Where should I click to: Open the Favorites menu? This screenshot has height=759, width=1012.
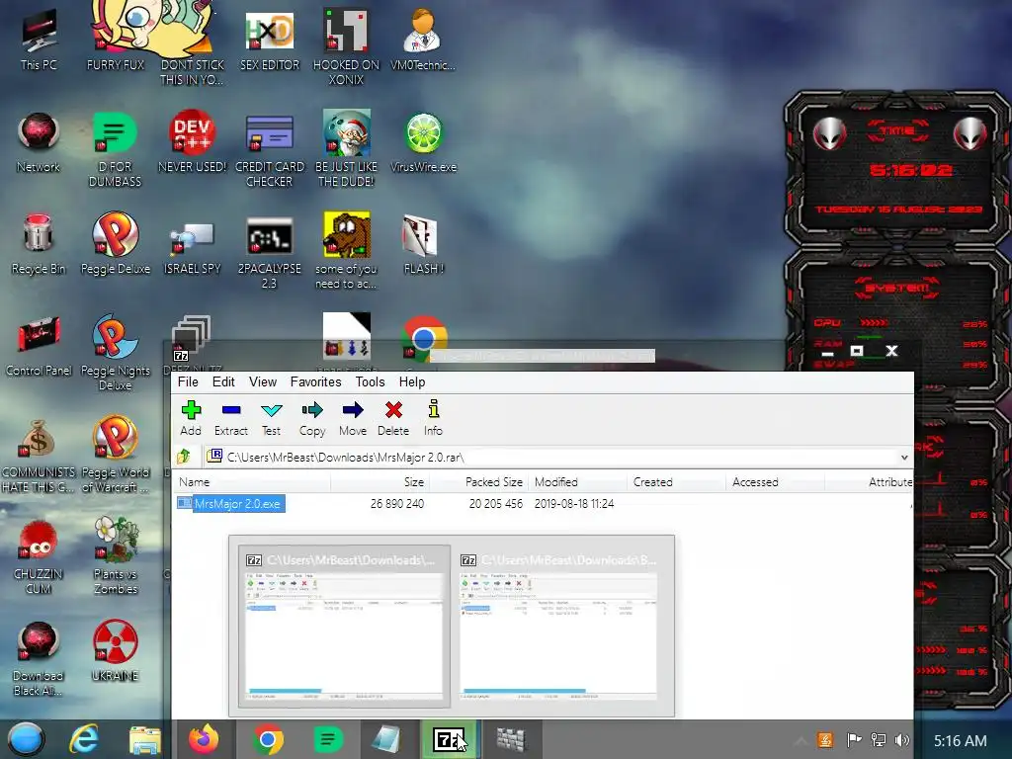(x=315, y=382)
